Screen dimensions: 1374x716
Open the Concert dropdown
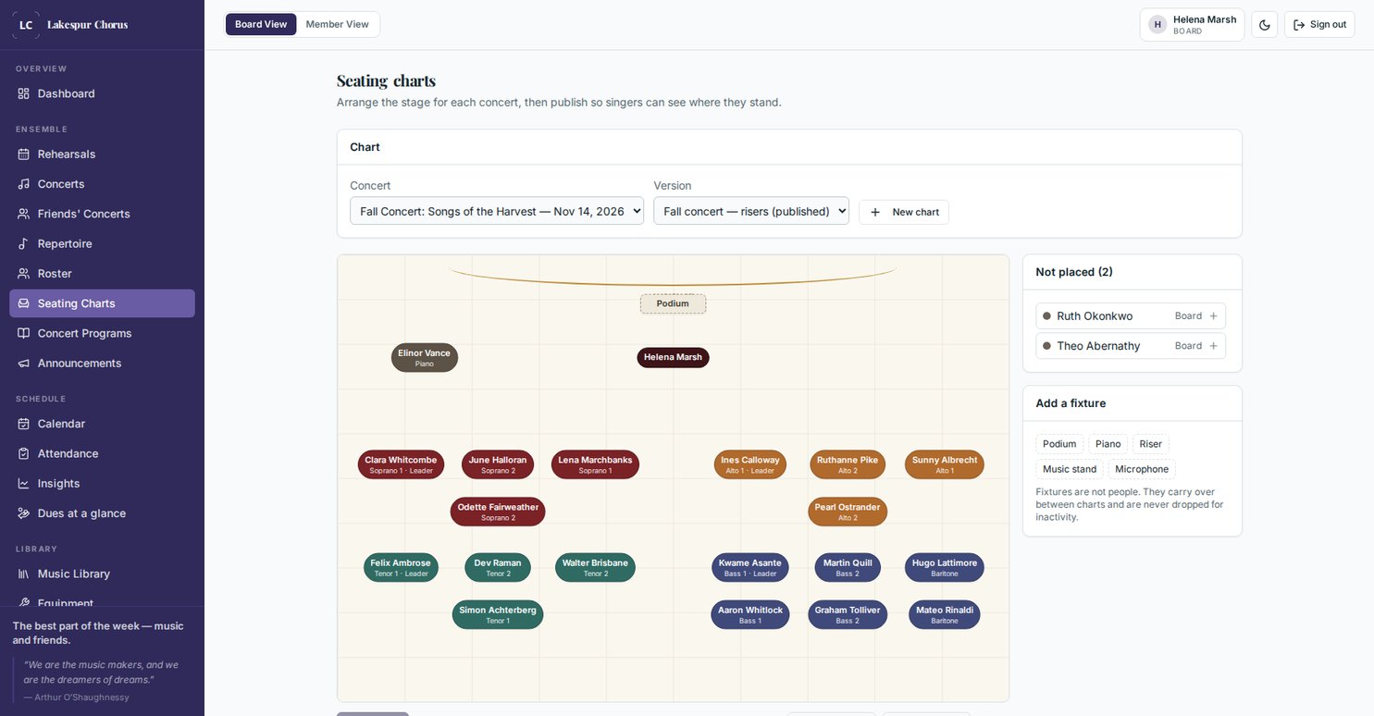click(x=497, y=211)
